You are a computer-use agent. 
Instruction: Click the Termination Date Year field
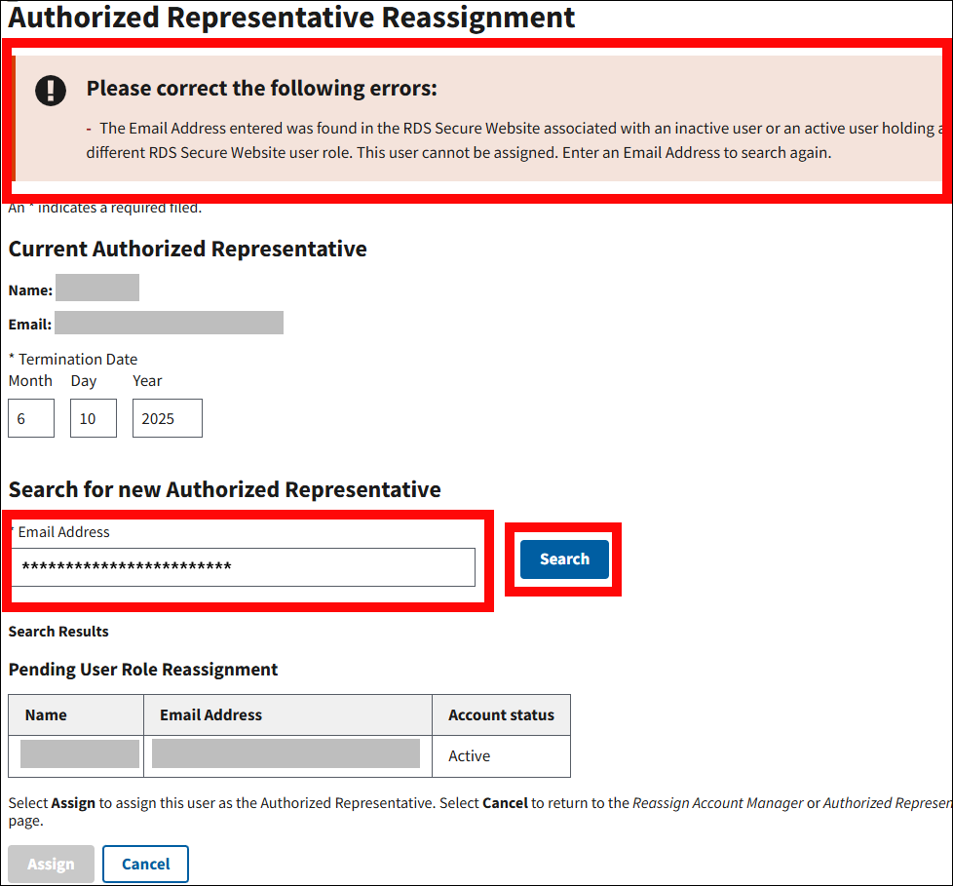167,418
